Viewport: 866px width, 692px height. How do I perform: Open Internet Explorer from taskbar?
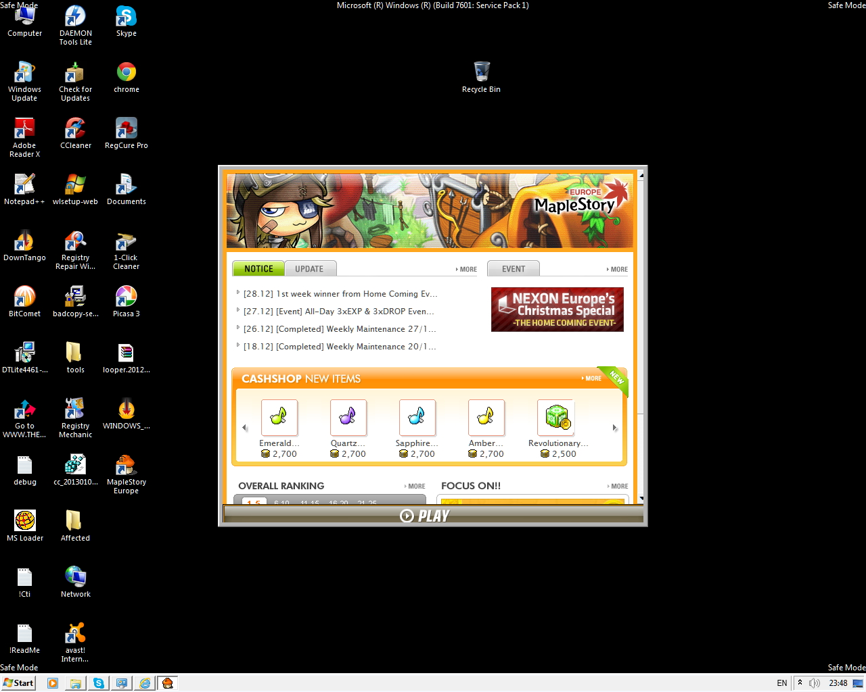pos(145,683)
